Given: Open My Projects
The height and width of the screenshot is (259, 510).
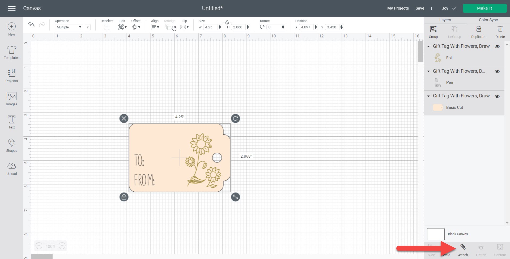Looking at the screenshot, I should (x=398, y=8).
